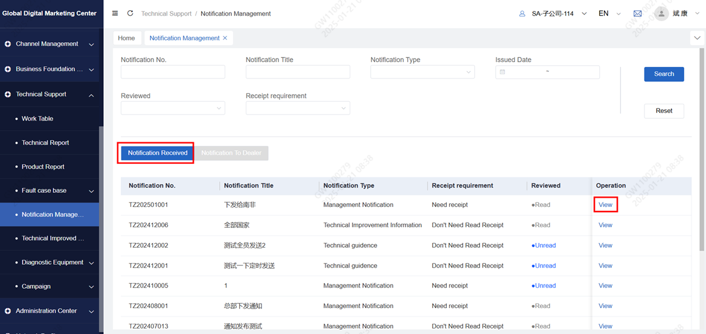Open Technical Report in the sidebar
Screen dimensions: 706x334
coord(45,143)
